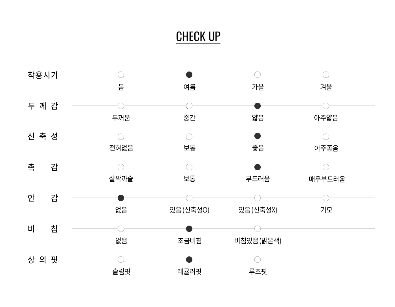Select the 살짝까슬 circle in 촉감 row
This screenshot has width=395, height=307.
[121, 167]
